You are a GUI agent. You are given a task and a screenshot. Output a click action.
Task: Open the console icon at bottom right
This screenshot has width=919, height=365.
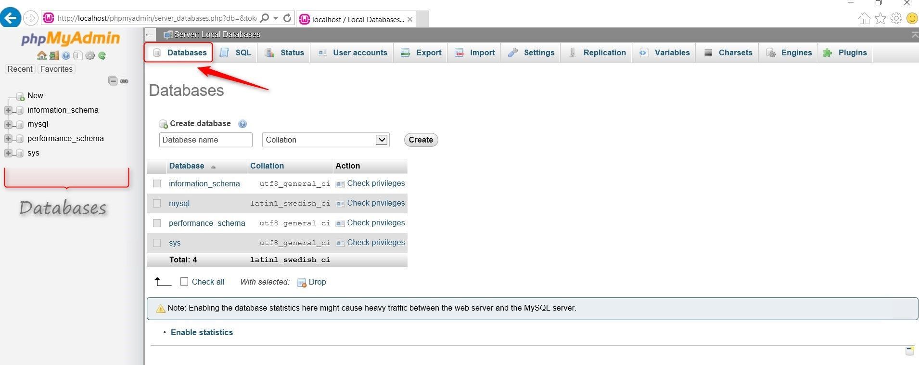pyautogui.click(x=909, y=351)
